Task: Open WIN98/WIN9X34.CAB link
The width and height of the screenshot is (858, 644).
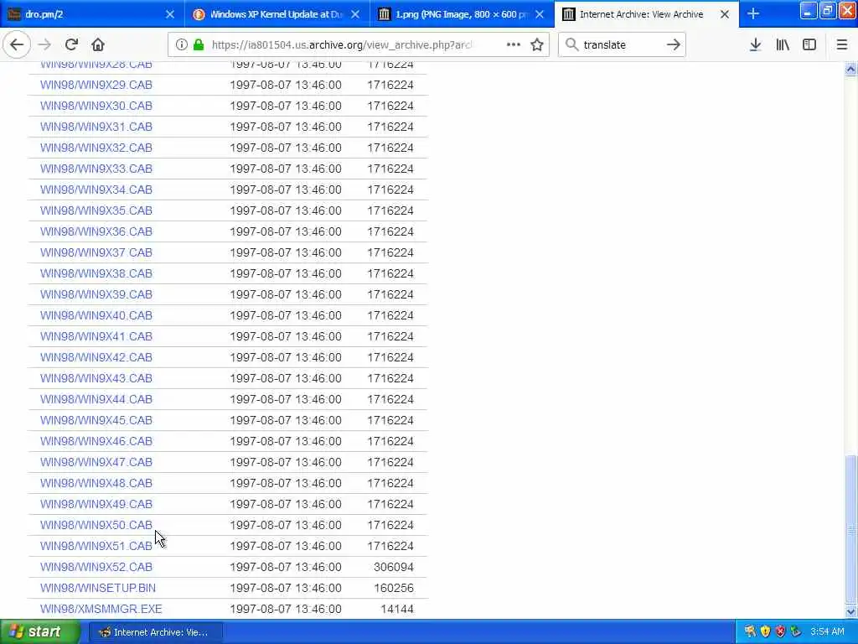Action: [x=96, y=190]
